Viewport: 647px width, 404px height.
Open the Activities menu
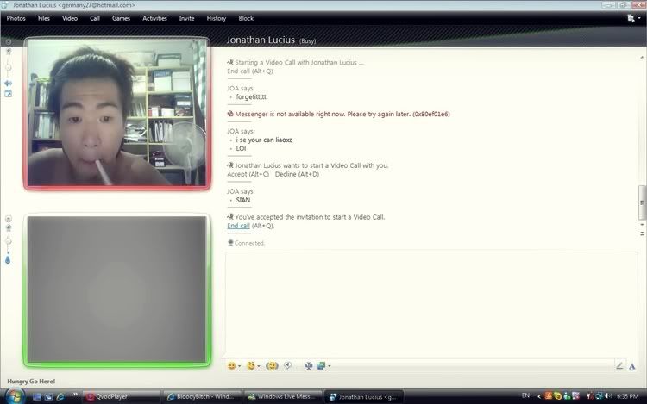[x=154, y=18]
